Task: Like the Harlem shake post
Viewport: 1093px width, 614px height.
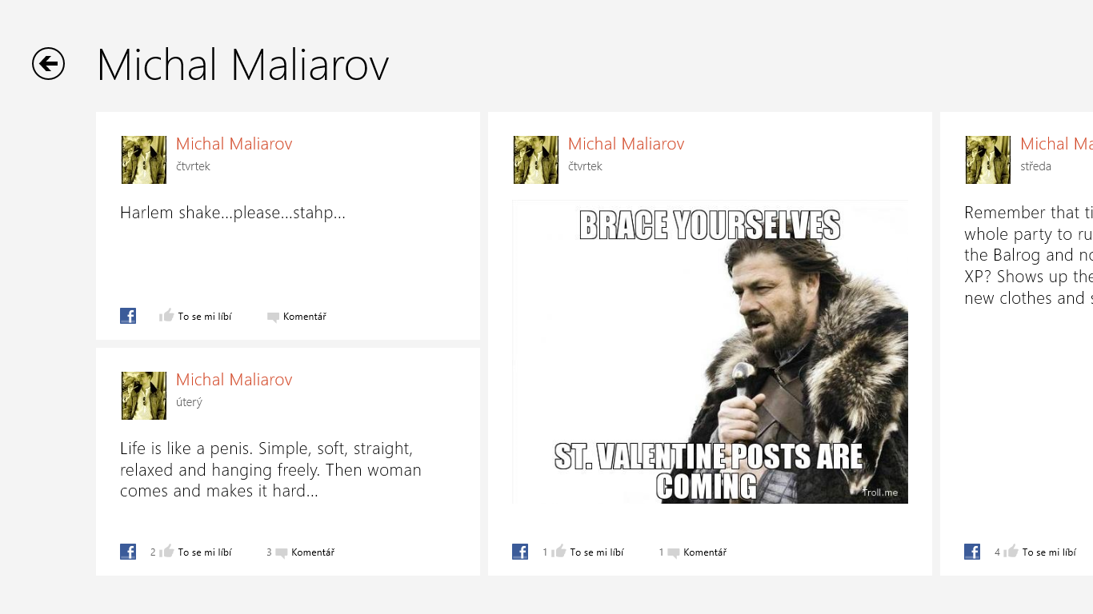Action: coord(196,316)
